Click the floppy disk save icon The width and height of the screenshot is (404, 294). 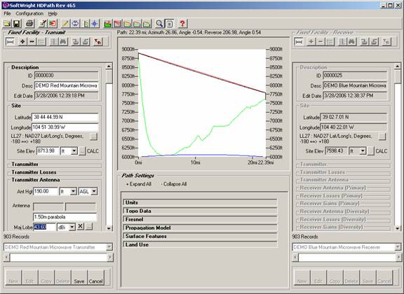click(17, 24)
